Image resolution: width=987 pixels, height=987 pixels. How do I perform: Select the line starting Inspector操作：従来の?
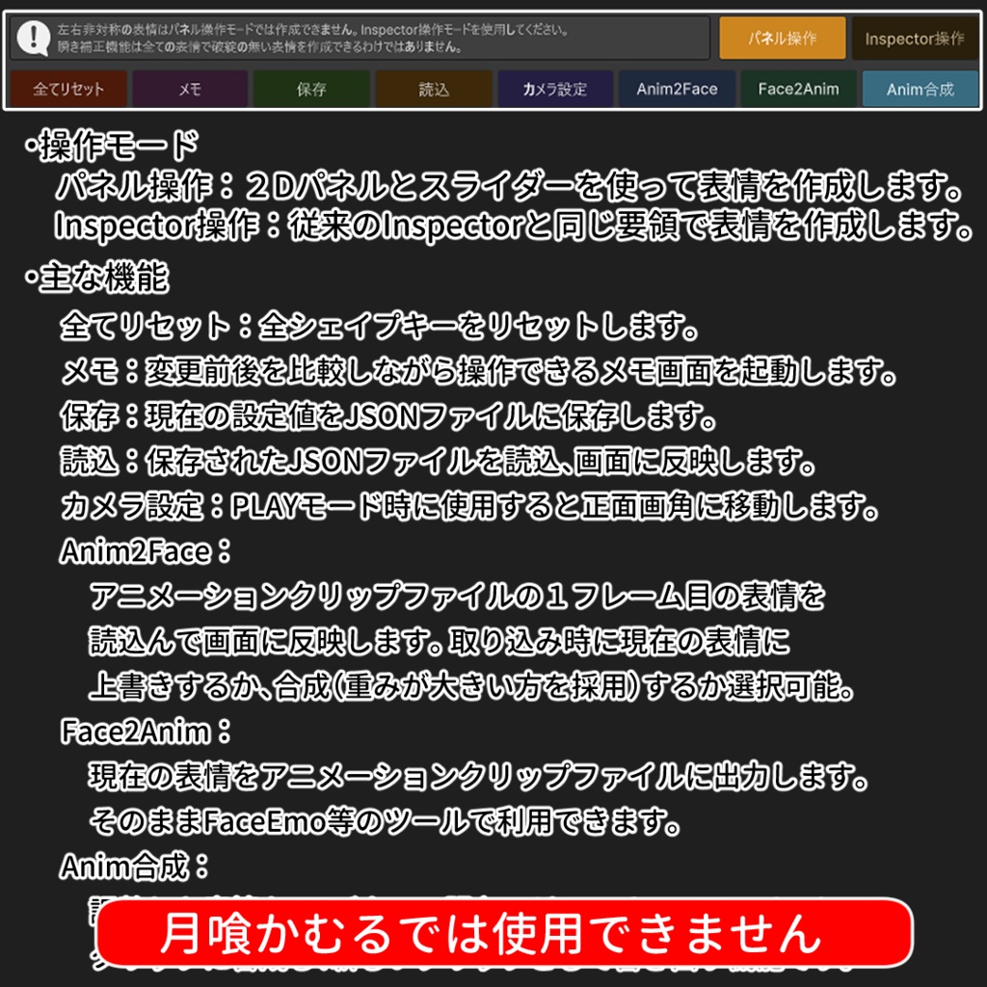[514, 226]
